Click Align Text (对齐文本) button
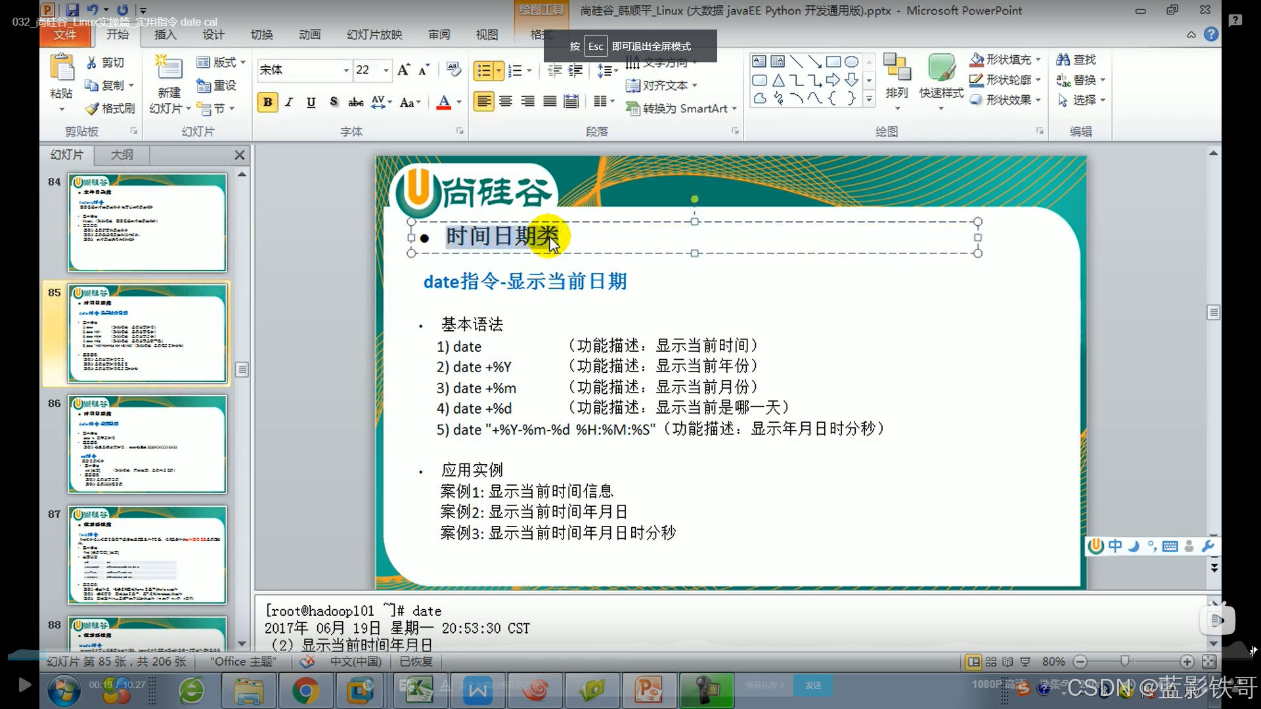1261x709 pixels. (x=662, y=85)
